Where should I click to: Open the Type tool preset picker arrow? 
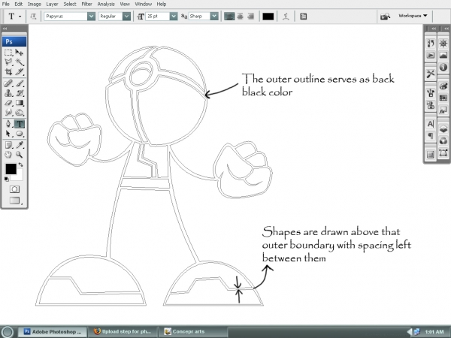20,17
